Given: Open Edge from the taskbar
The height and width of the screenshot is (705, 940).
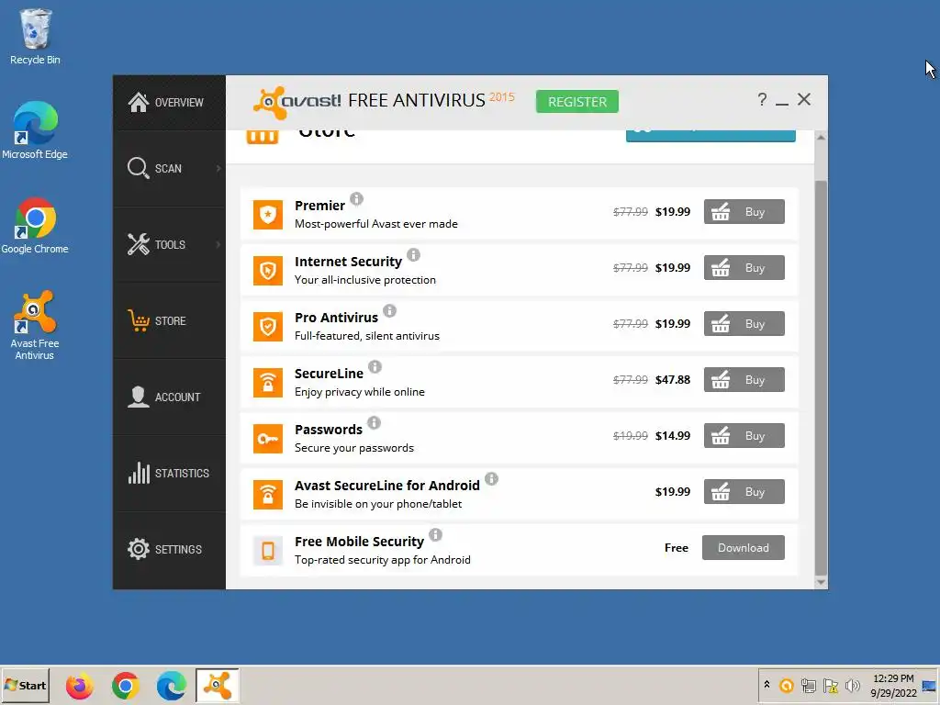Looking at the screenshot, I should click(172, 686).
